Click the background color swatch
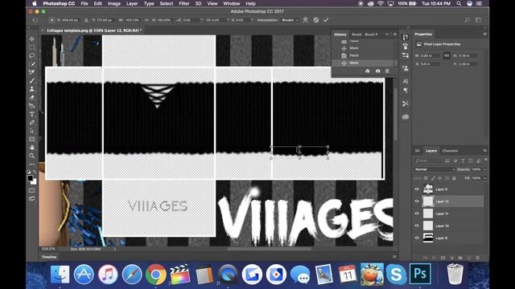 [34, 181]
